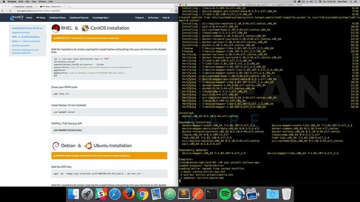Launch Firefox from the dock

[129, 194]
